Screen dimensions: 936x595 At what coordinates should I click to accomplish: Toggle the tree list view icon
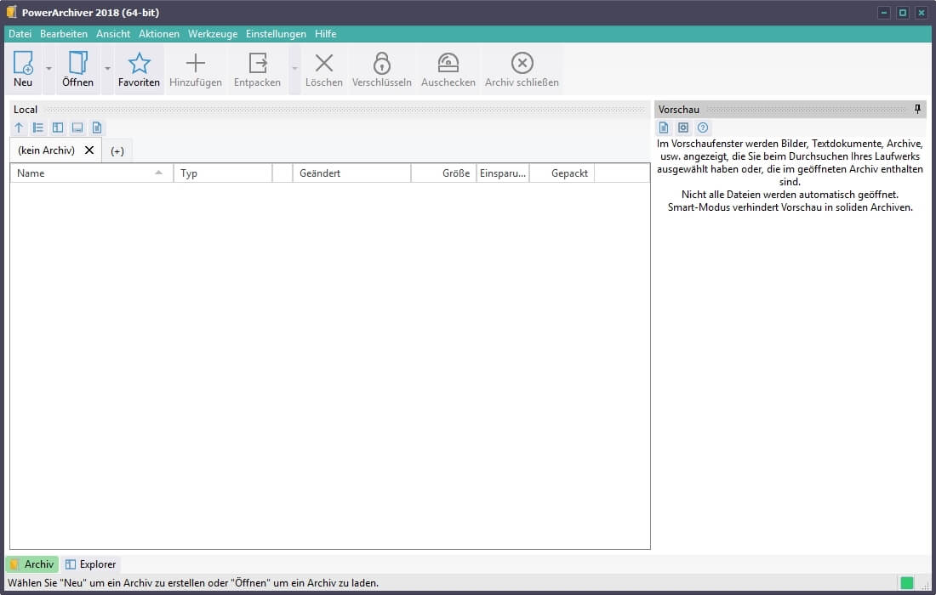point(38,127)
